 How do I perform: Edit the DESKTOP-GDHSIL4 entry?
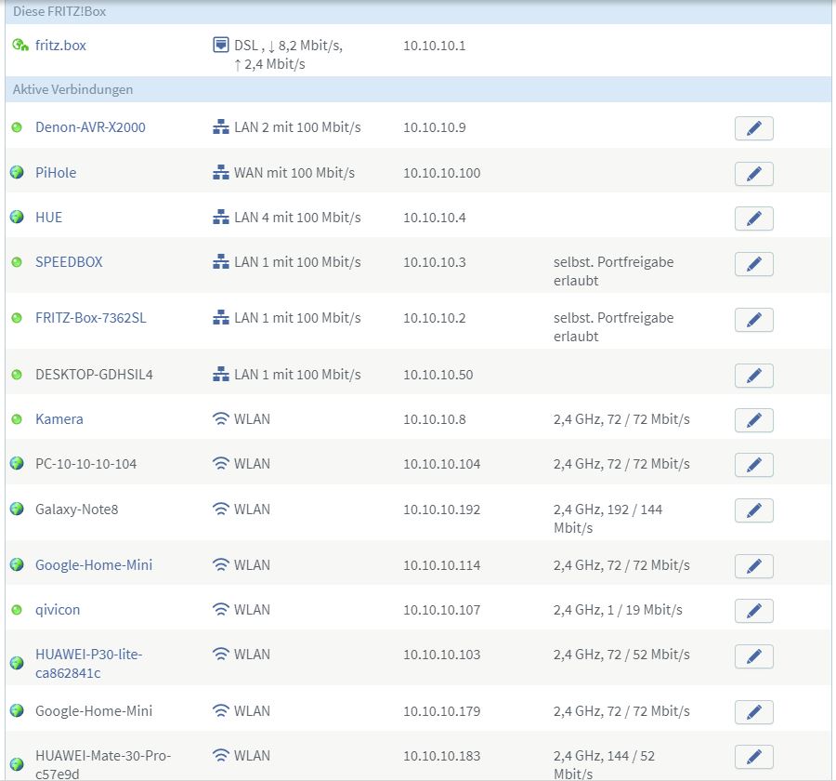(x=753, y=376)
